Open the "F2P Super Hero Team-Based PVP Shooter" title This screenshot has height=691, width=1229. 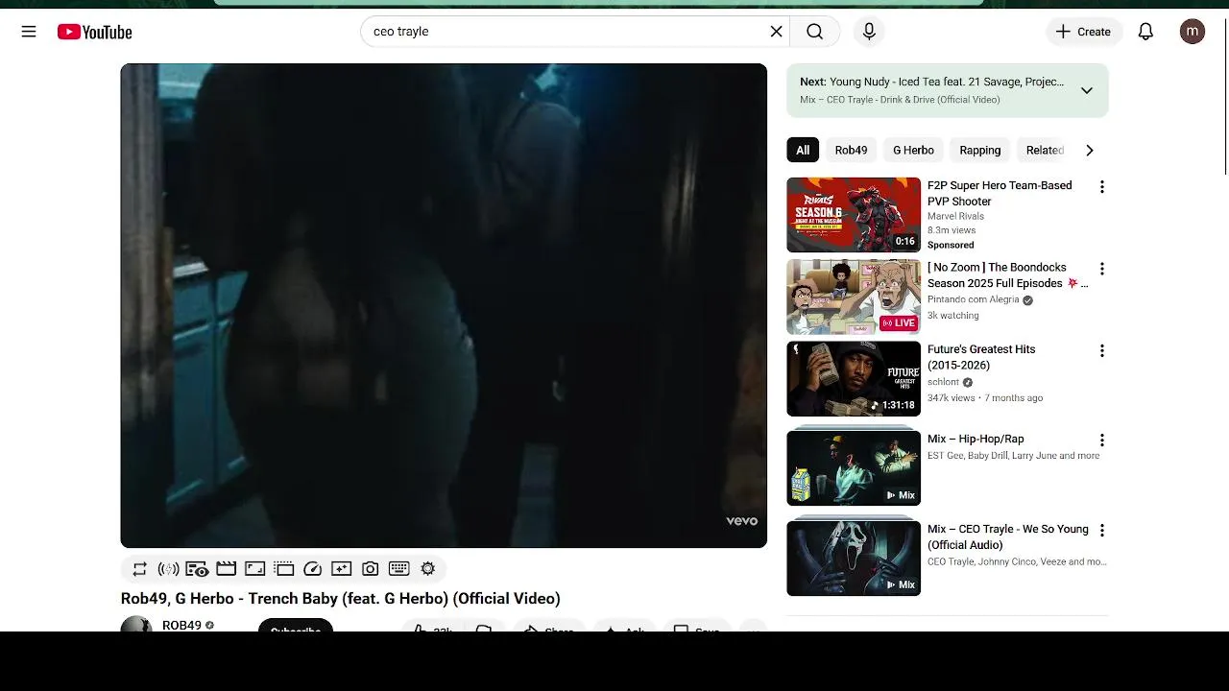(x=1000, y=193)
